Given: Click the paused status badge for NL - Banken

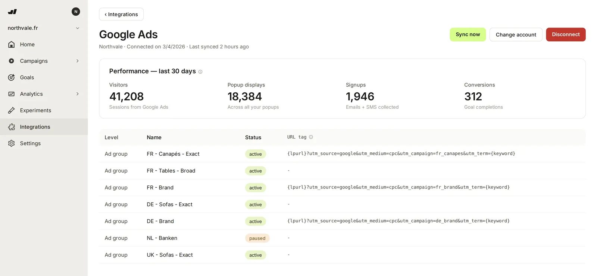Looking at the screenshot, I should click(257, 238).
